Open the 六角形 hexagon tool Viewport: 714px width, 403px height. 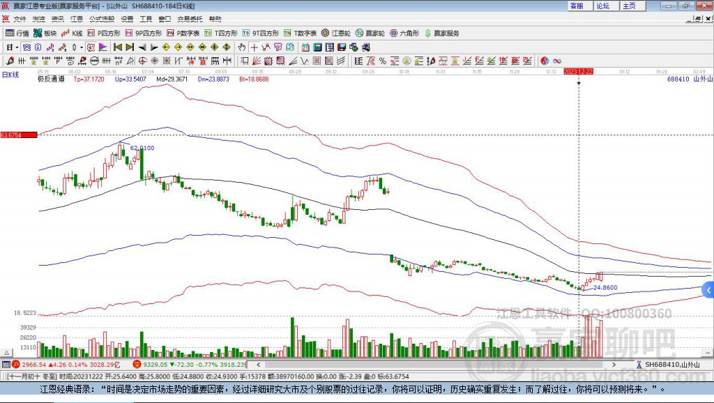click(x=404, y=33)
